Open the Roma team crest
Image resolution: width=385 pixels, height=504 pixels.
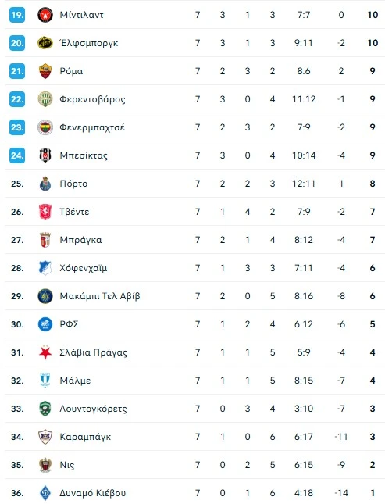[x=45, y=71]
